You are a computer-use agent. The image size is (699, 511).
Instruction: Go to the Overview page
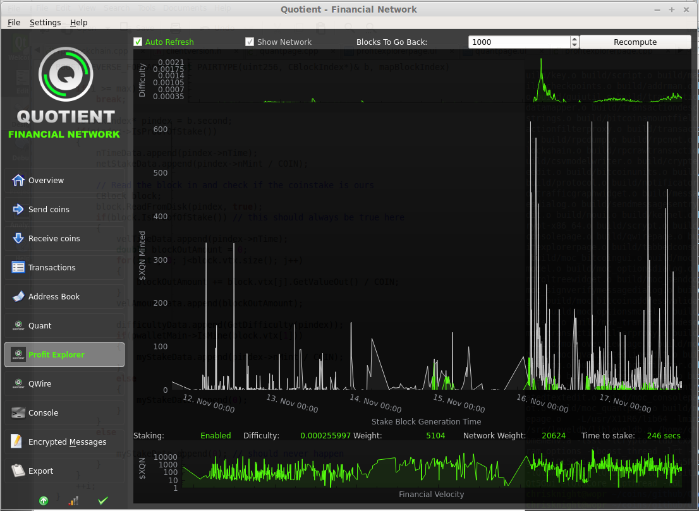click(64, 180)
